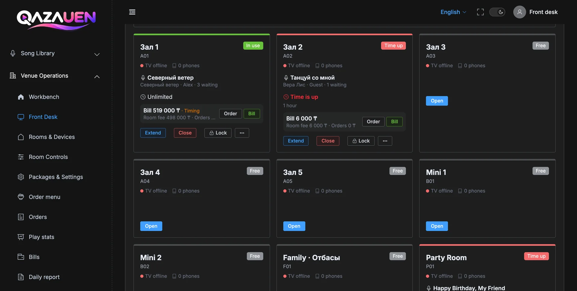
Task: Open the Зал 5 room
Action: tap(294, 226)
